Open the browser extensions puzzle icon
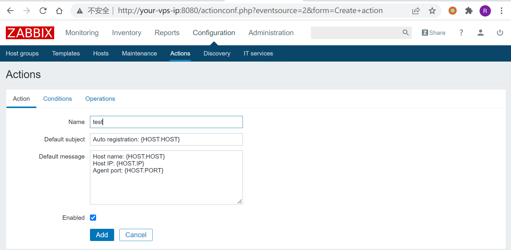511x250 pixels. pyautogui.click(x=468, y=11)
